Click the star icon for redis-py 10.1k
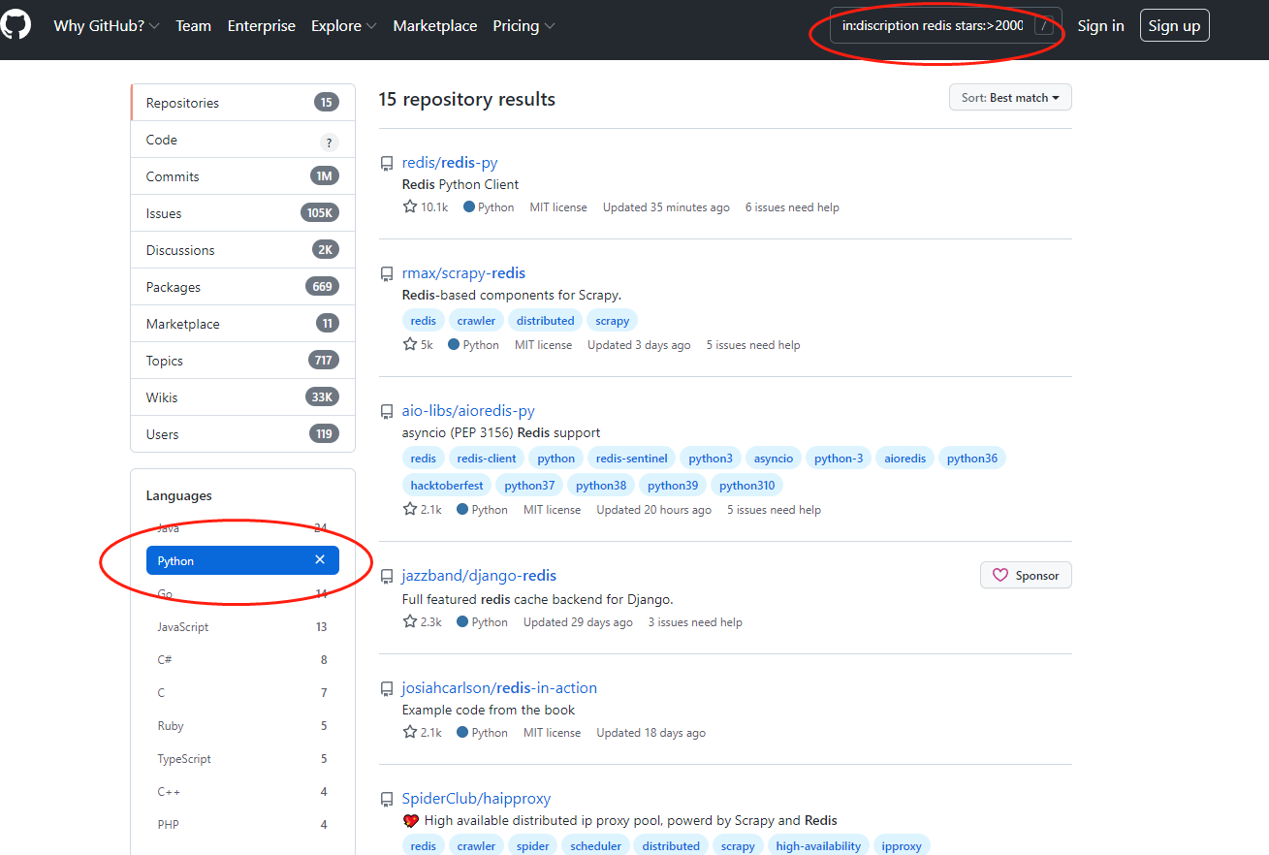1269x855 pixels. [410, 206]
